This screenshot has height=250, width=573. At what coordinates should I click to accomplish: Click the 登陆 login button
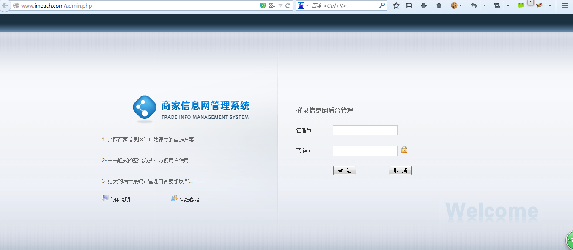click(345, 170)
